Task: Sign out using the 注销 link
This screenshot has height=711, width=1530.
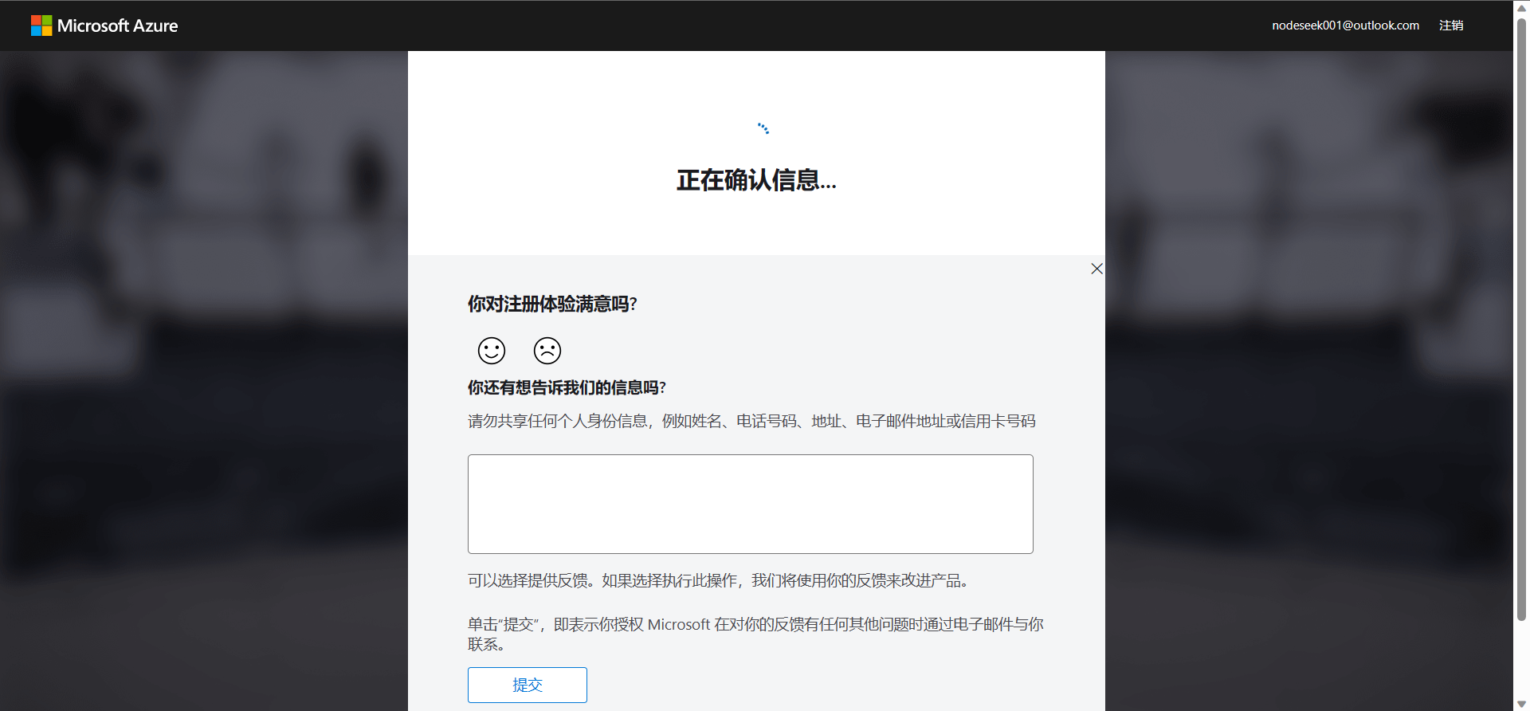Action: 1450,26
